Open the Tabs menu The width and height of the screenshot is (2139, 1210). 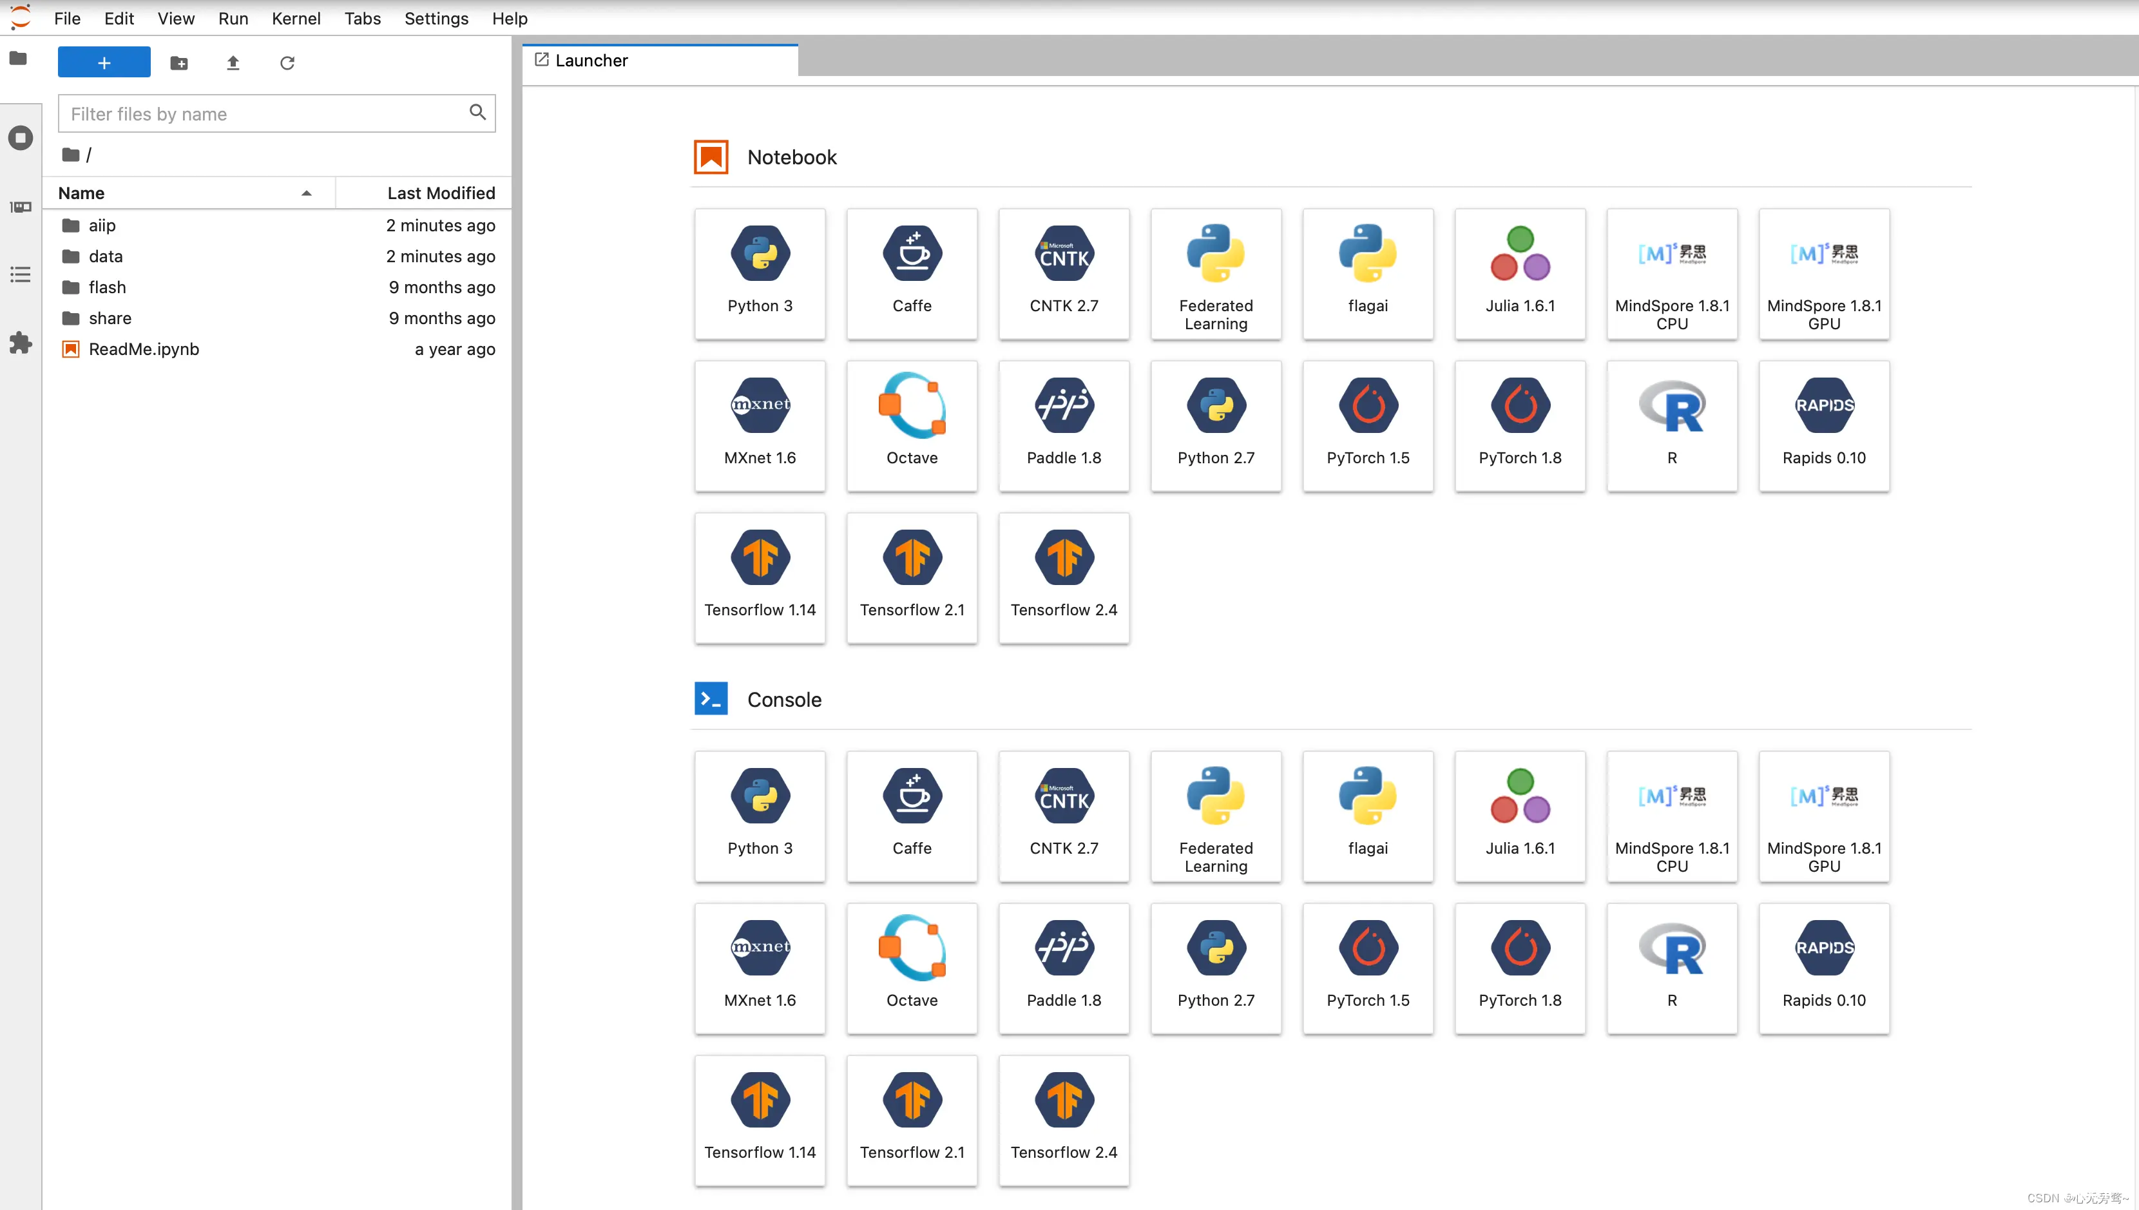click(362, 18)
